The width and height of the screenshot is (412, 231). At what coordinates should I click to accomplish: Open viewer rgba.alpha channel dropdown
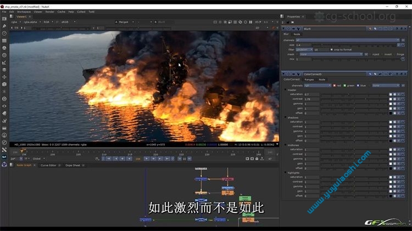(x=32, y=22)
